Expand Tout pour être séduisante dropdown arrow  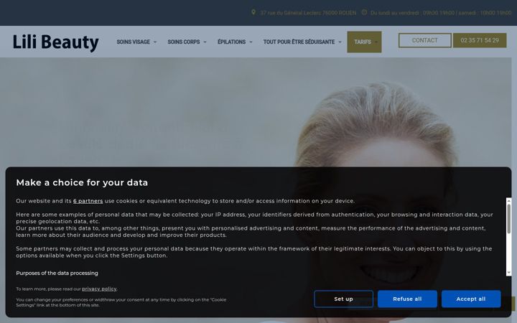340,42
